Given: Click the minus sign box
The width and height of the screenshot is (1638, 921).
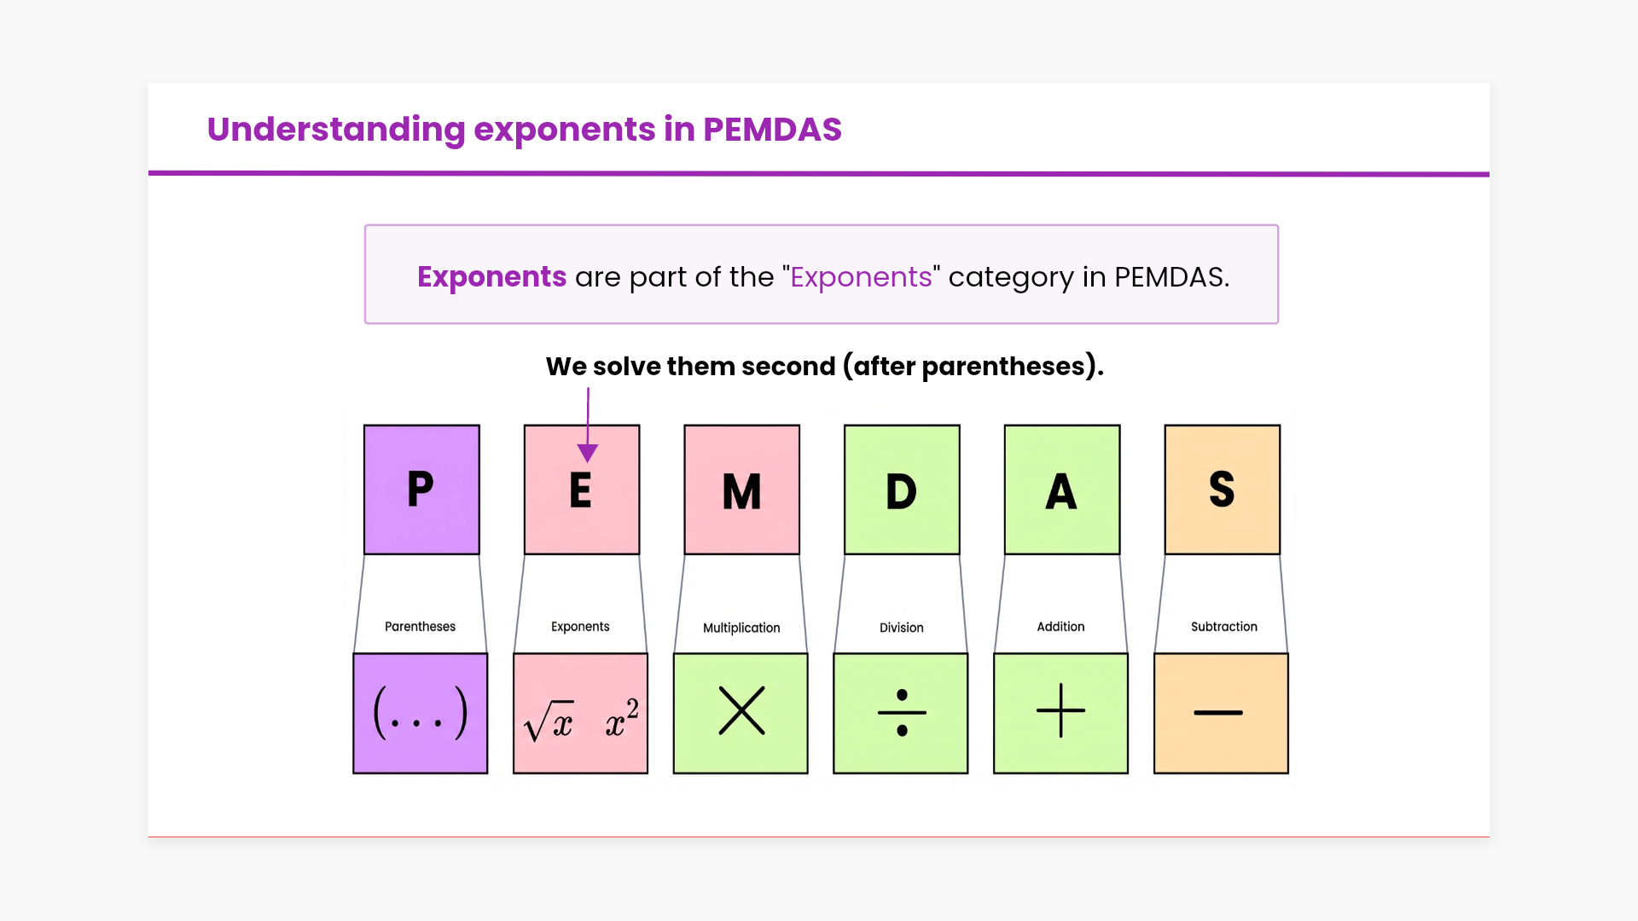Looking at the screenshot, I should click(1221, 713).
